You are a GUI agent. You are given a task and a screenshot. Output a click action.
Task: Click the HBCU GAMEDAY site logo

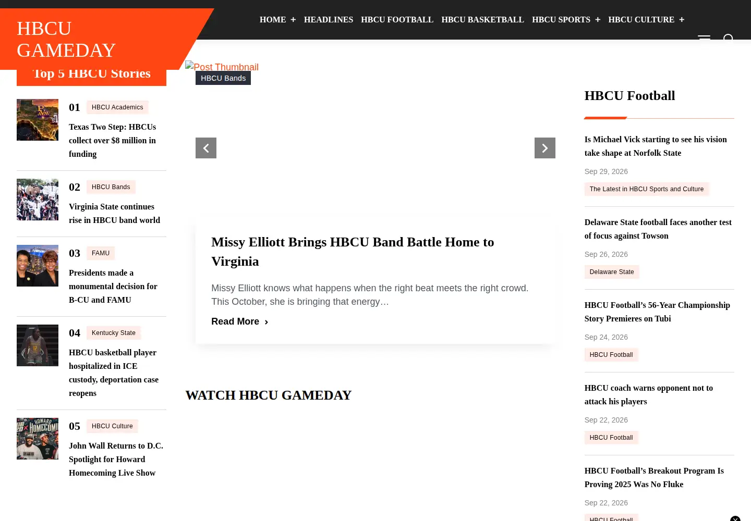[66, 39]
